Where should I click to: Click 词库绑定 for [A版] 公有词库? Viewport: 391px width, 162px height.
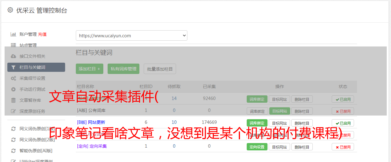click(257, 111)
